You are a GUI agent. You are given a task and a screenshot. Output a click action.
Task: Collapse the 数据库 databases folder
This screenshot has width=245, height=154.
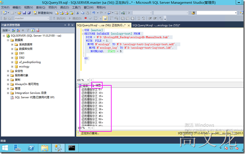coord(8,40)
